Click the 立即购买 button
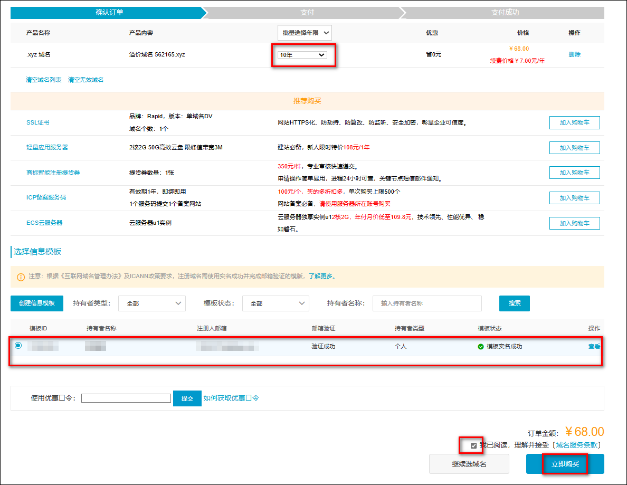 (x=565, y=464)
